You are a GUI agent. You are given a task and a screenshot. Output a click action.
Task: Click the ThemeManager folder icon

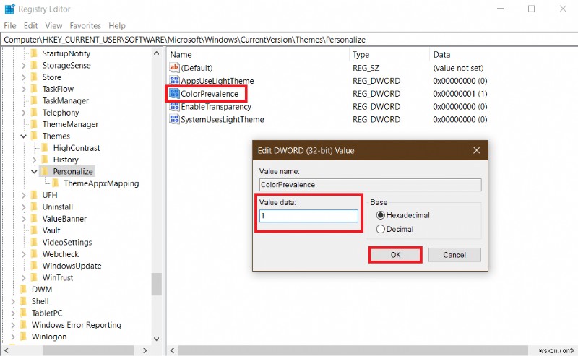pyautogui.click(x=34, y=124)
